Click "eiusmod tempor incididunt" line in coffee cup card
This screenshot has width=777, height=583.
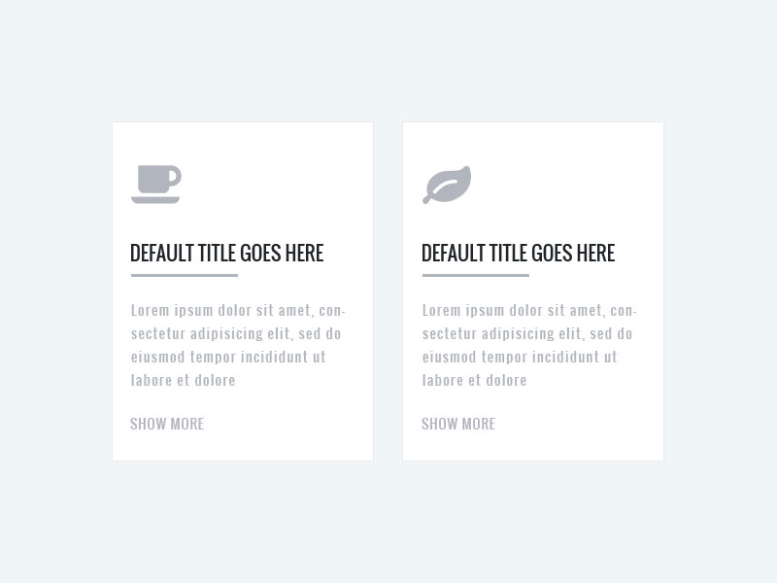[x=228, y=357]
